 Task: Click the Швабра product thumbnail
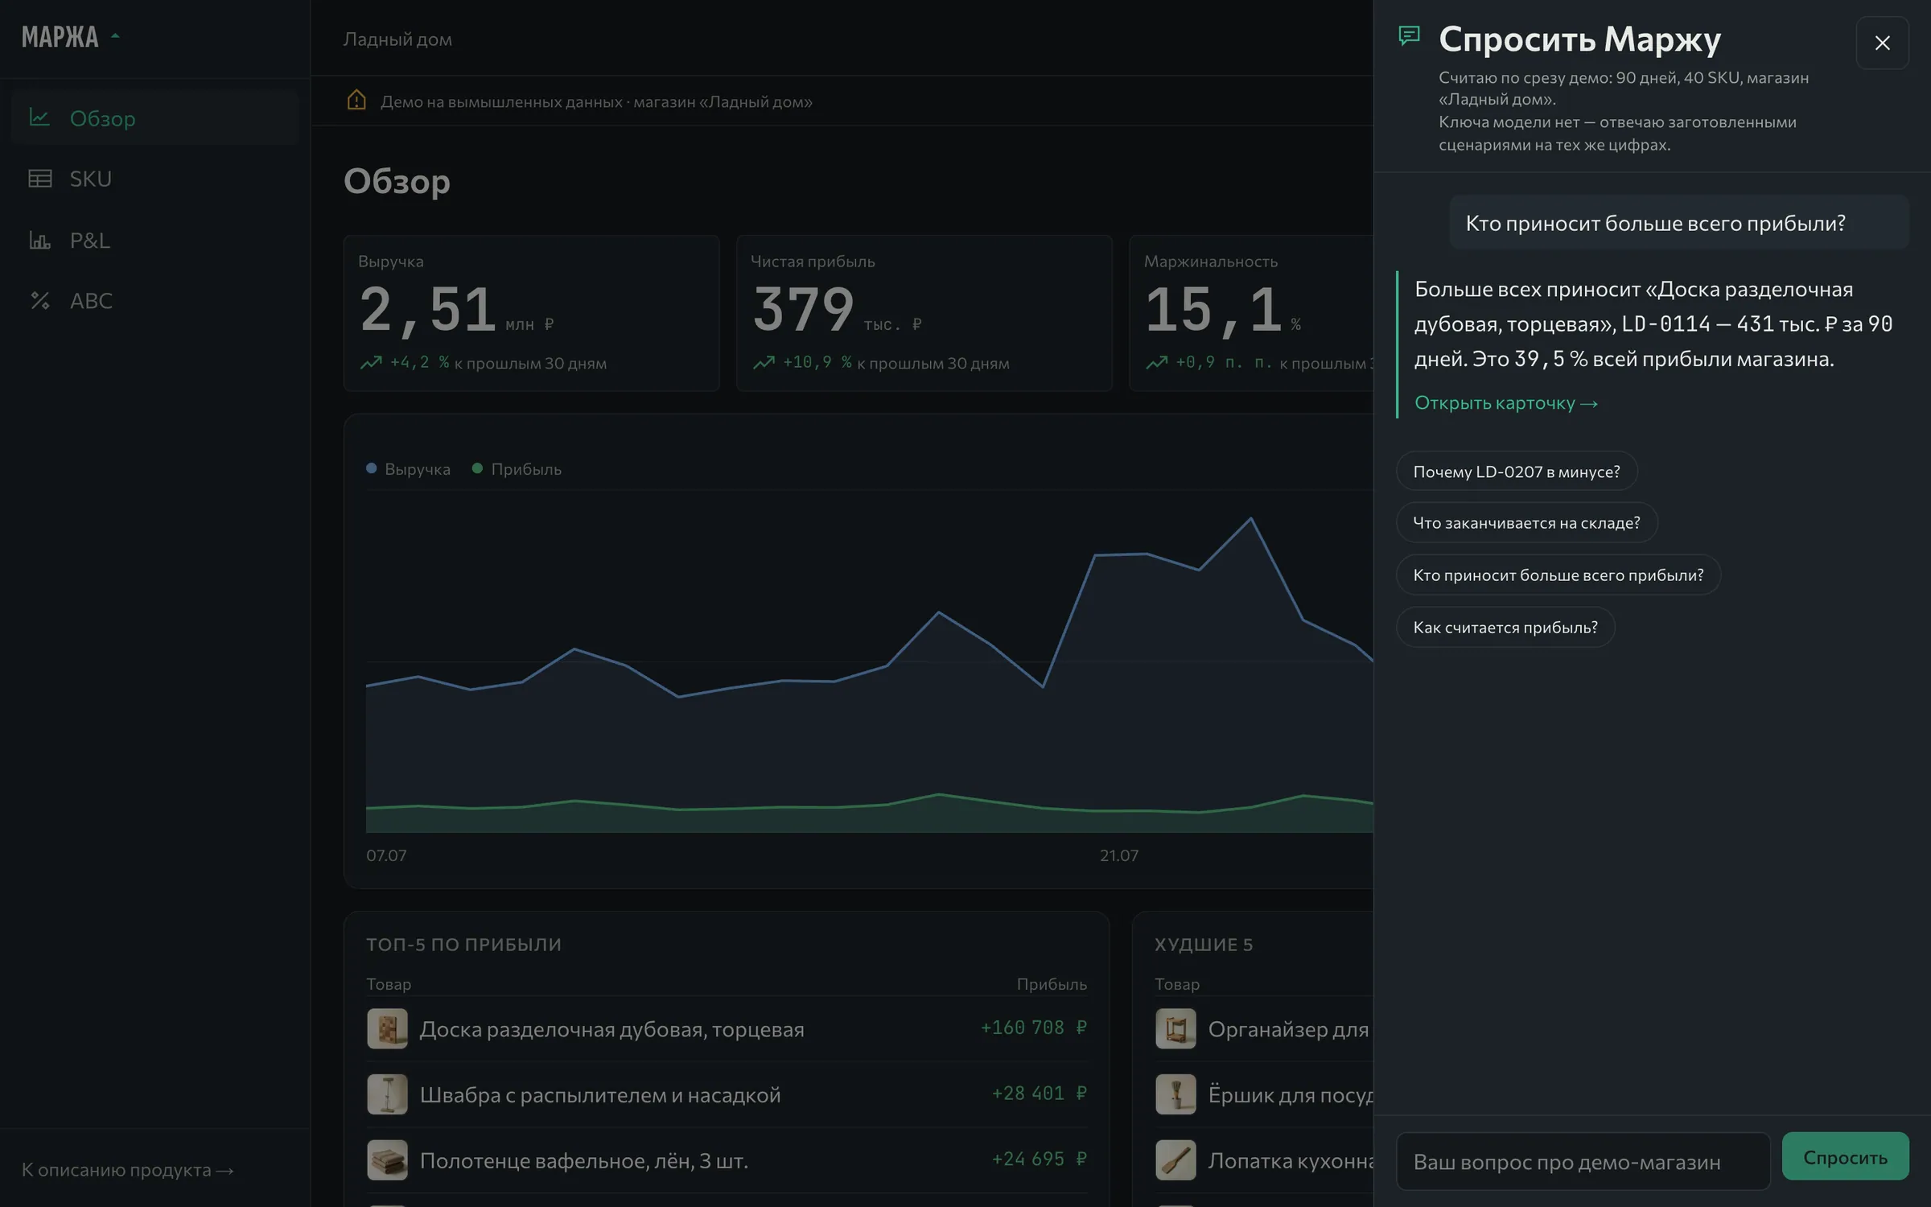pos(387,1094)
